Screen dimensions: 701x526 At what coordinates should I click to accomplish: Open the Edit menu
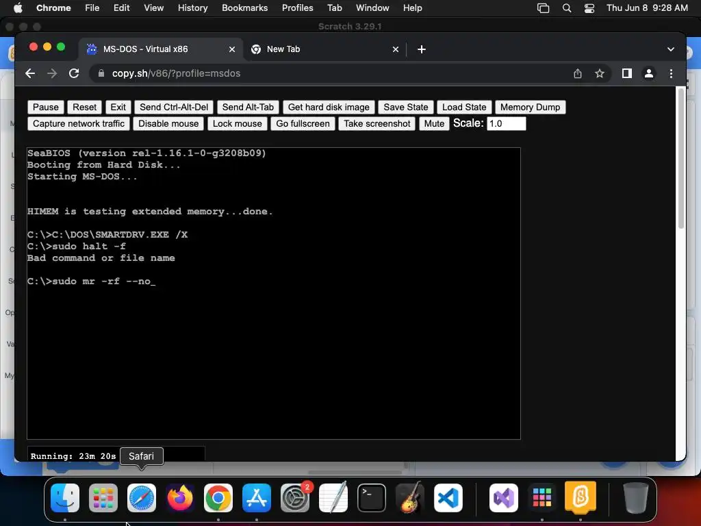pyautogui.click(x=122, y=8)
